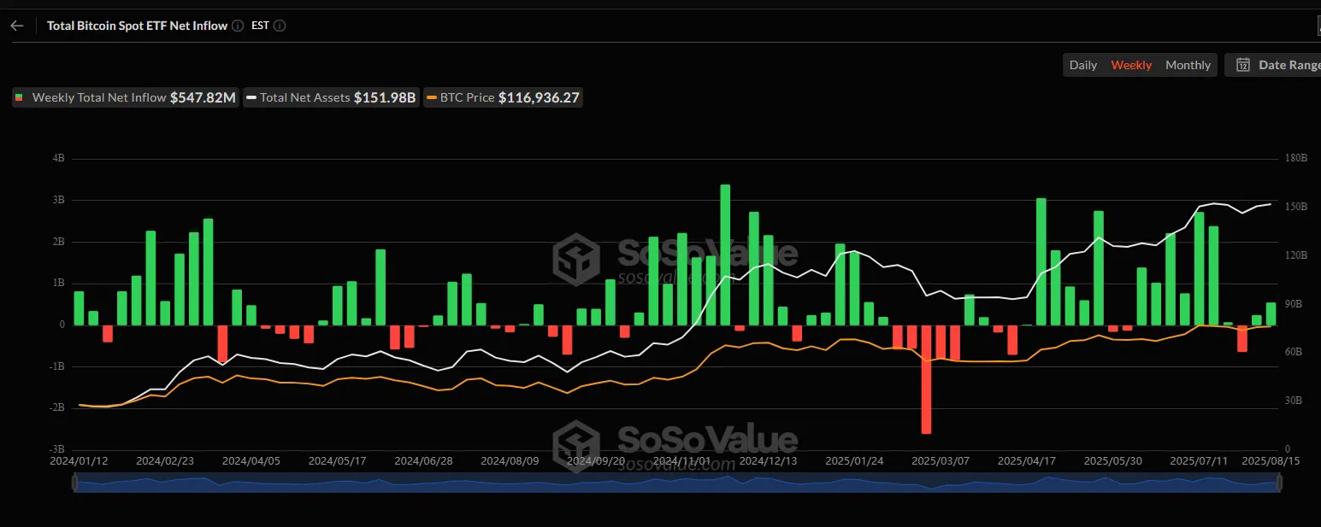
Task: Switch to the Daily view
Action: 1083,65
